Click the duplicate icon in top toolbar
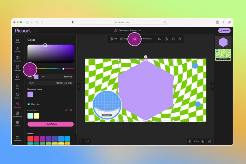Viewport: 246px width, 164px height. (x=173, y=39)
